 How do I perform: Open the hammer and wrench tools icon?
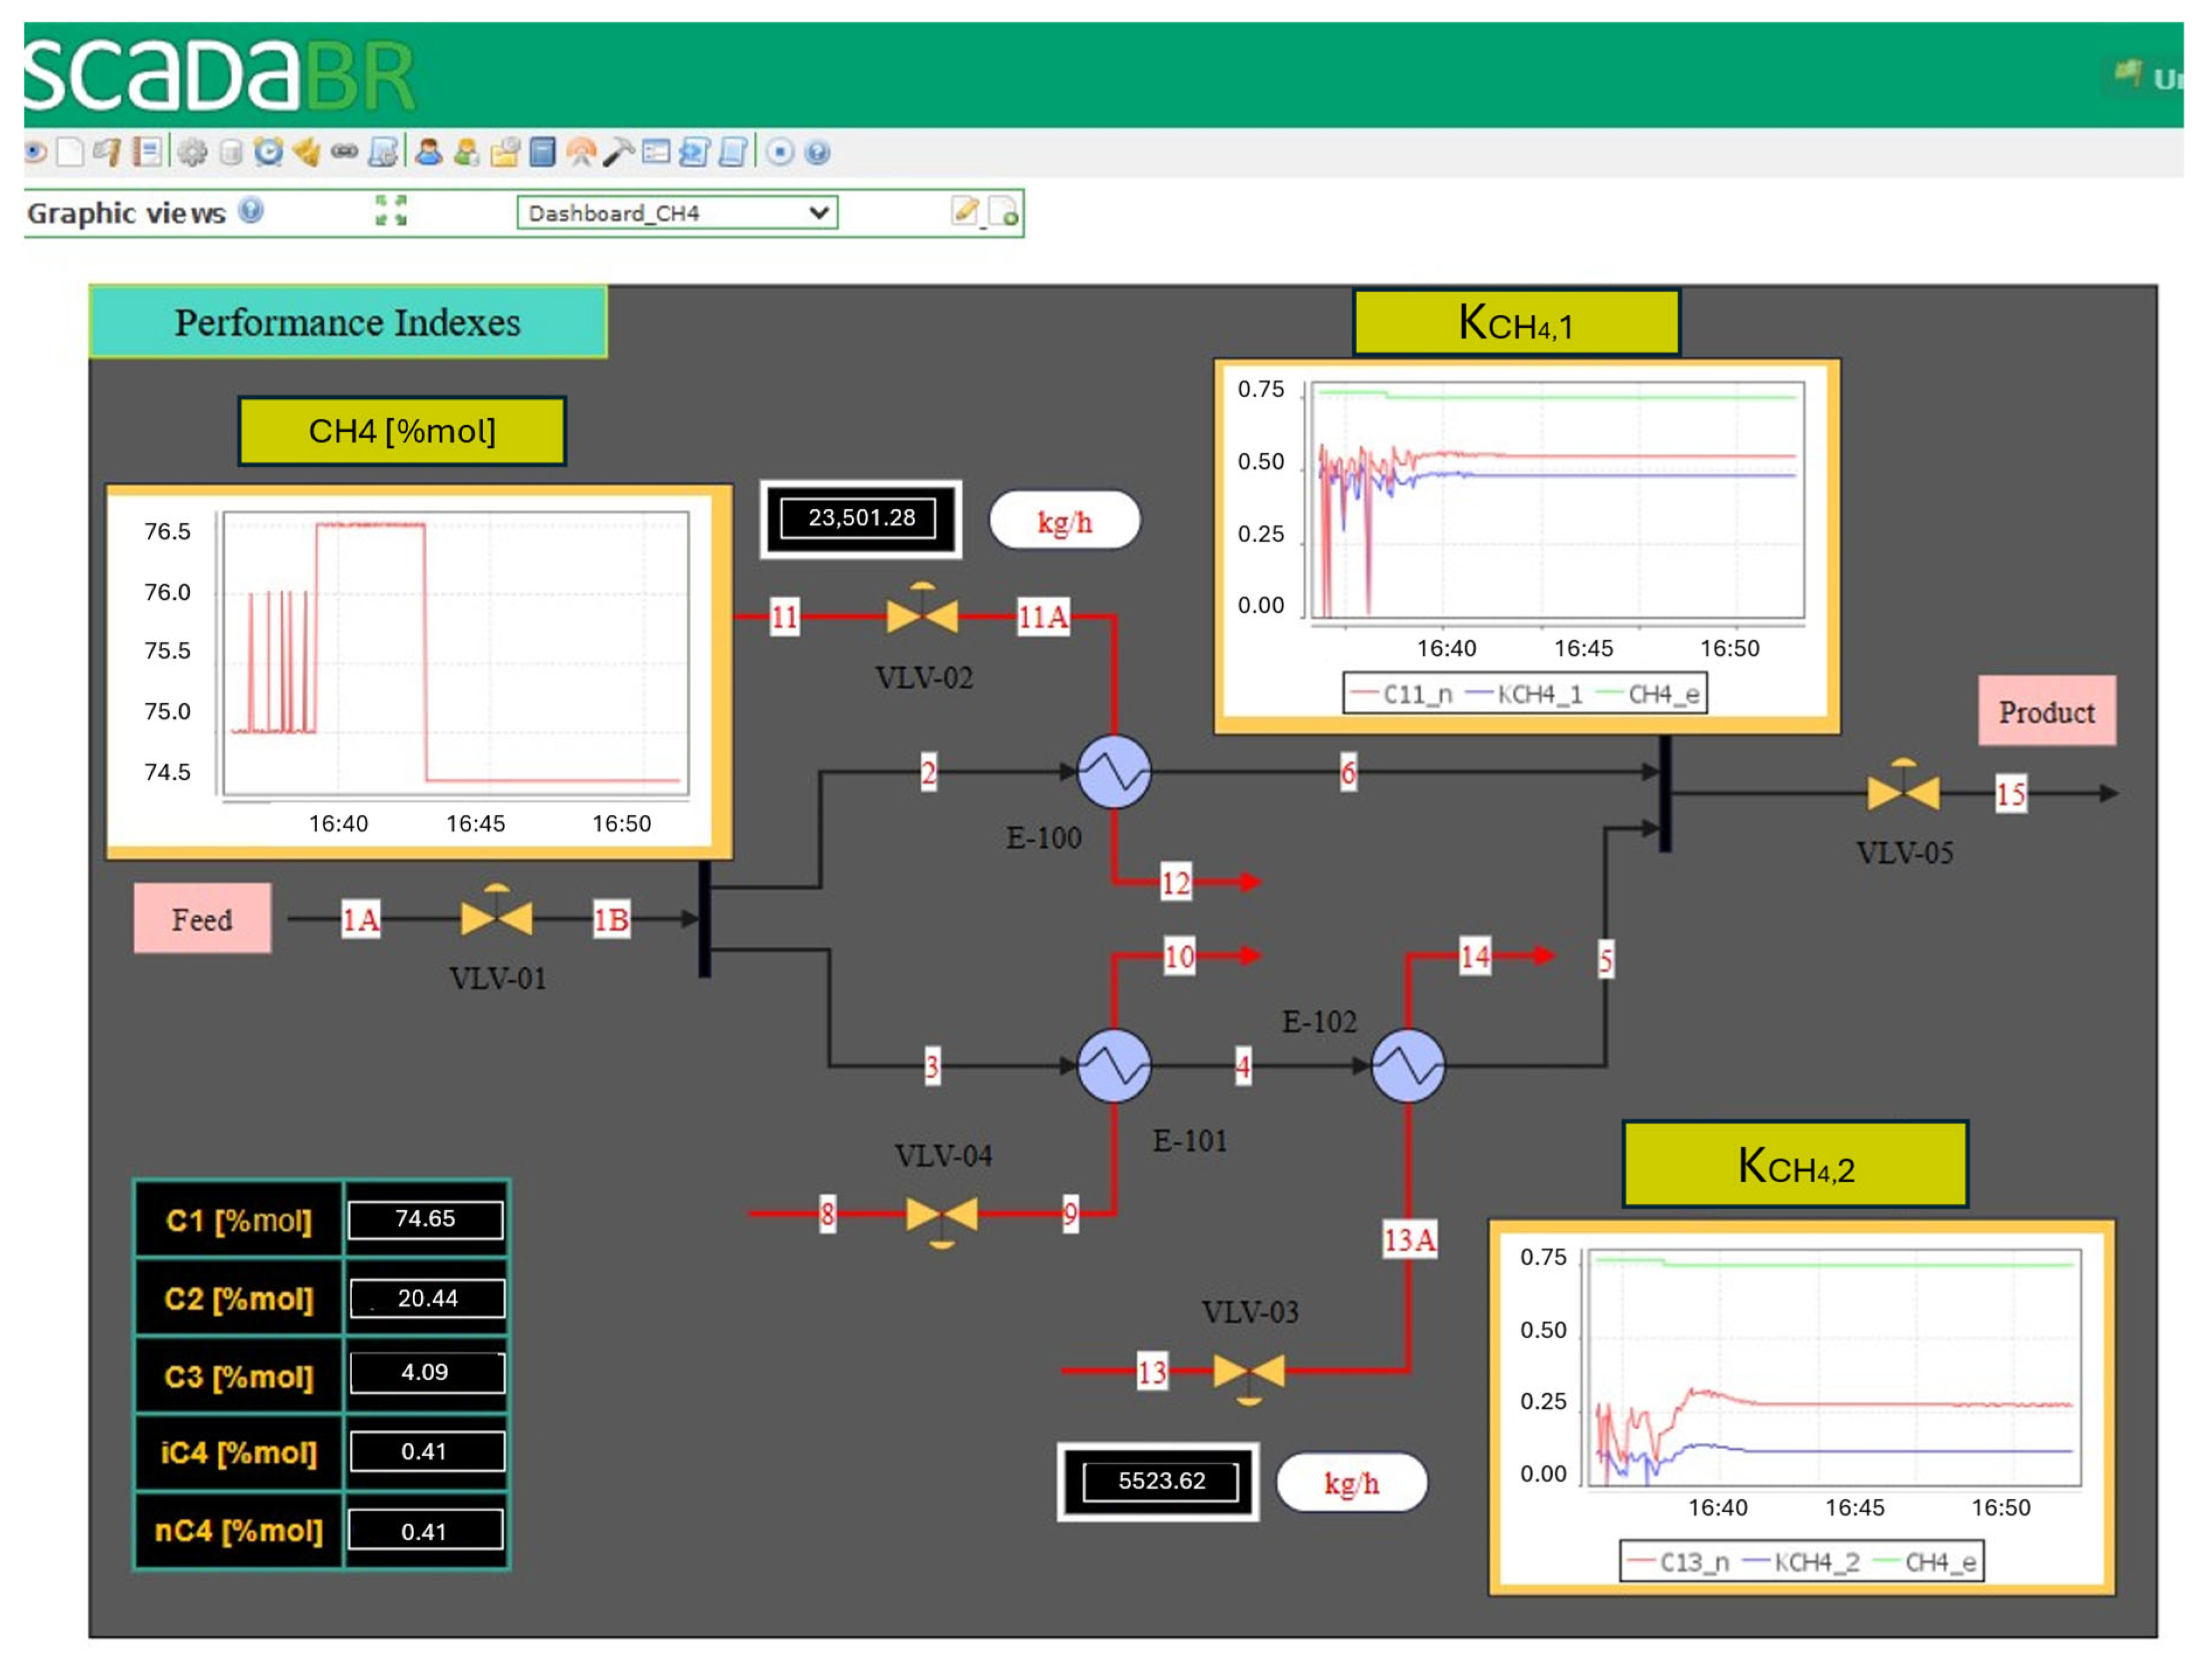click(x=618, y=152)
